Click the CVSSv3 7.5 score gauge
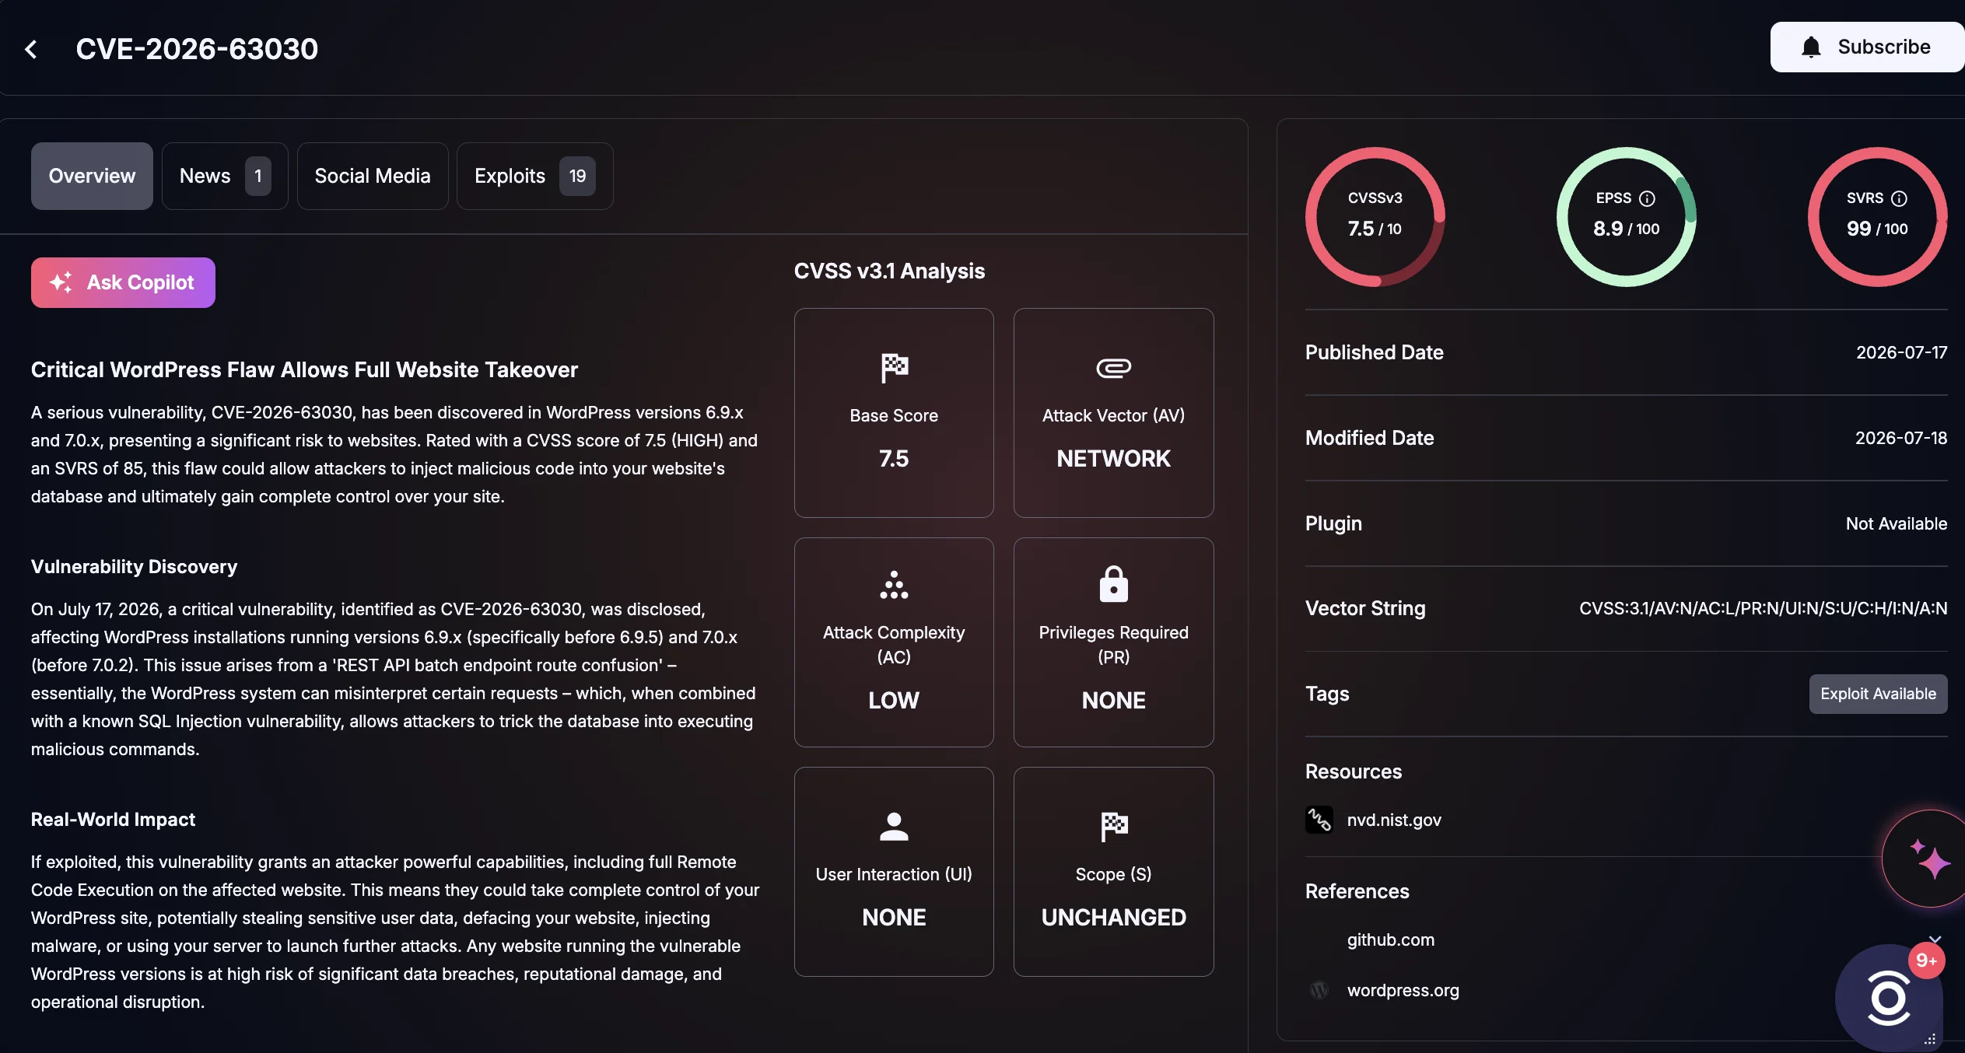The width and height of the screenshot is (1965, 1053). (1375, 217)
